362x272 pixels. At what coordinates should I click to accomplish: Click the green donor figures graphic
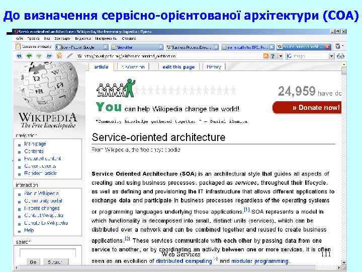coord(116,88)
